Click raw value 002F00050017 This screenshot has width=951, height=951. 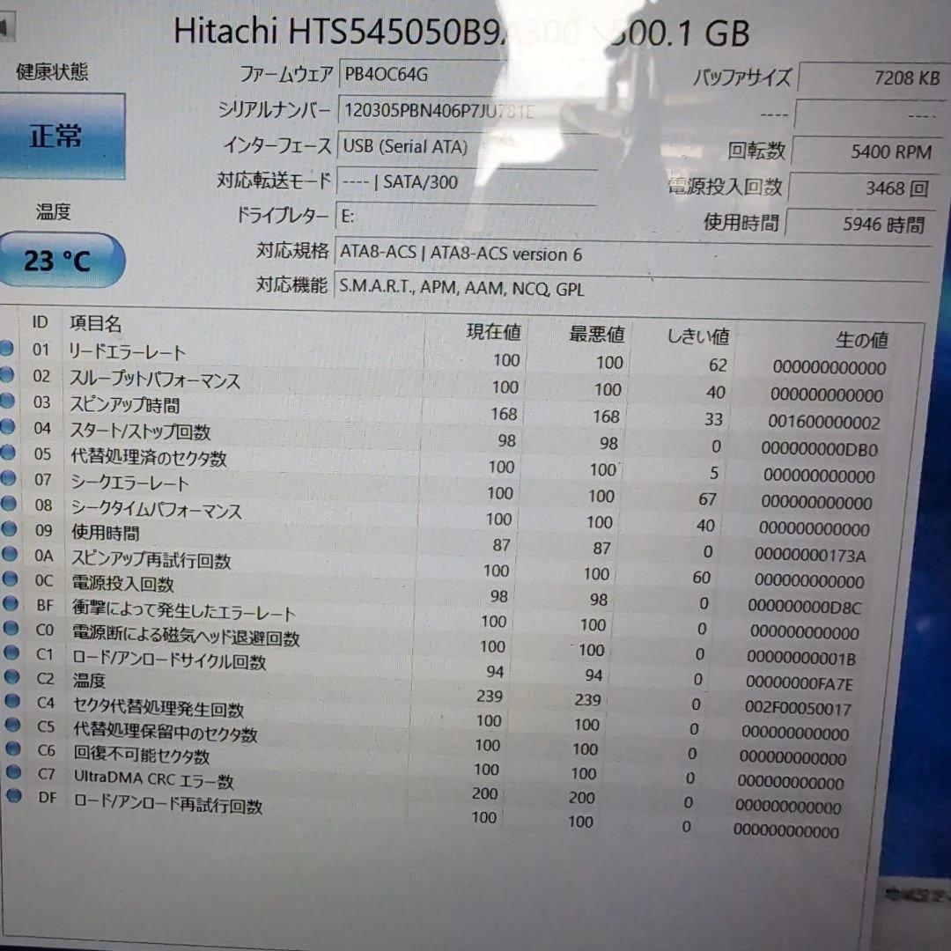[798, 708]
